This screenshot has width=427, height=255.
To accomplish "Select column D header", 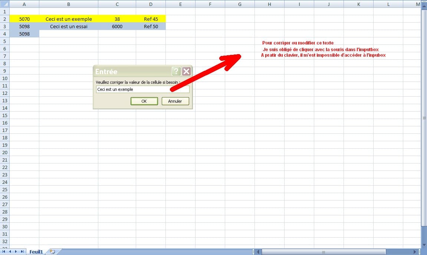I will coord(151,4).
